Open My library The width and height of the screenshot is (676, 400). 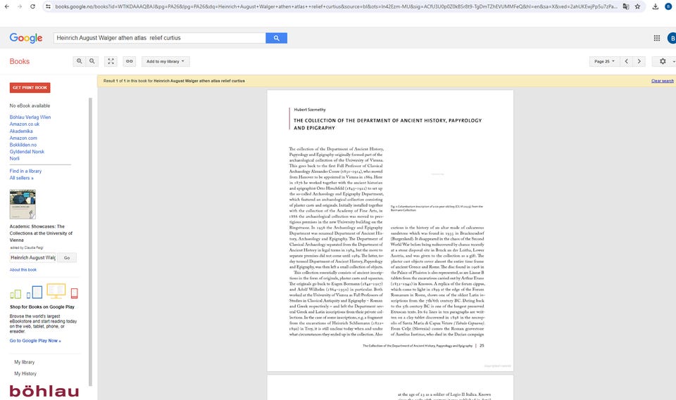[x=25, y=362]
